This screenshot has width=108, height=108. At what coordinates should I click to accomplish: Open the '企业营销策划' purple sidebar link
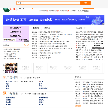[16, 36]
